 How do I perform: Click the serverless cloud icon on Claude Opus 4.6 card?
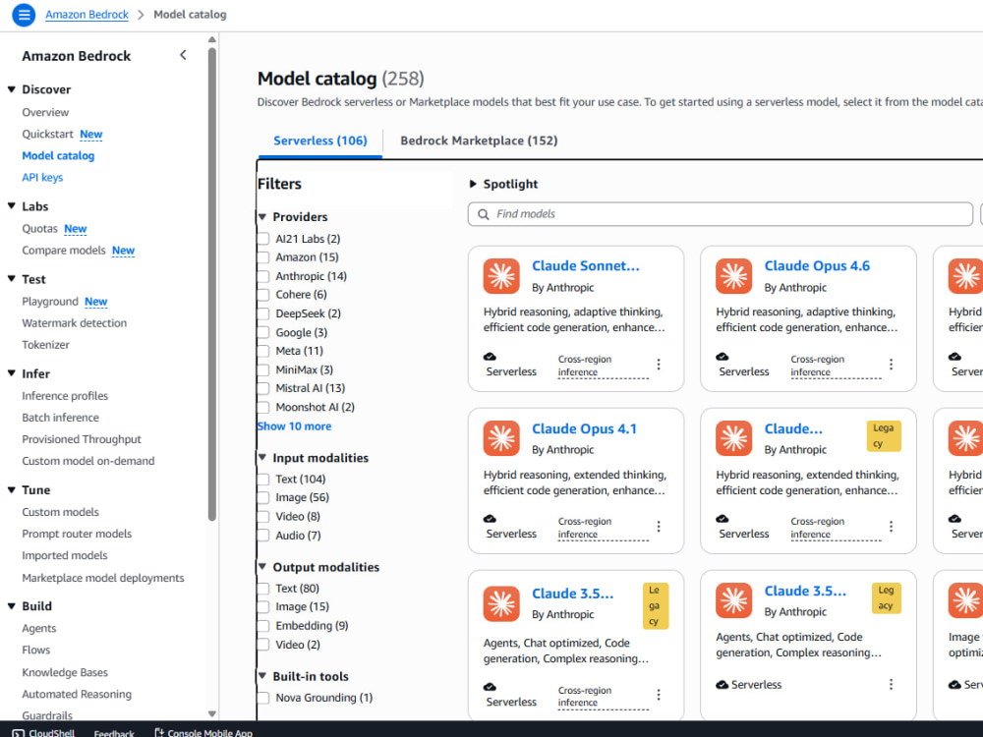(x=723, y=357)
